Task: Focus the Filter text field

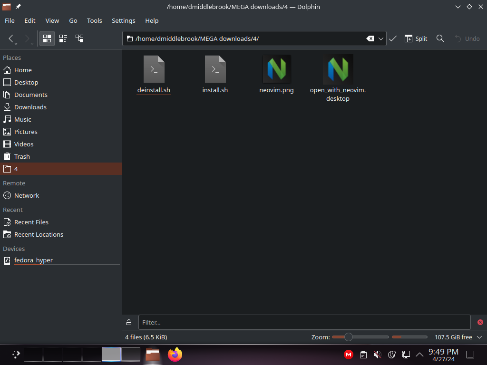Action: click(x=304, y=323)
